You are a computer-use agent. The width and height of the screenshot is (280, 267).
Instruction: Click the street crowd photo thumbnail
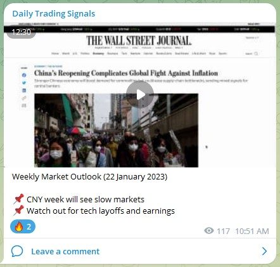click(x=116, y=131)
